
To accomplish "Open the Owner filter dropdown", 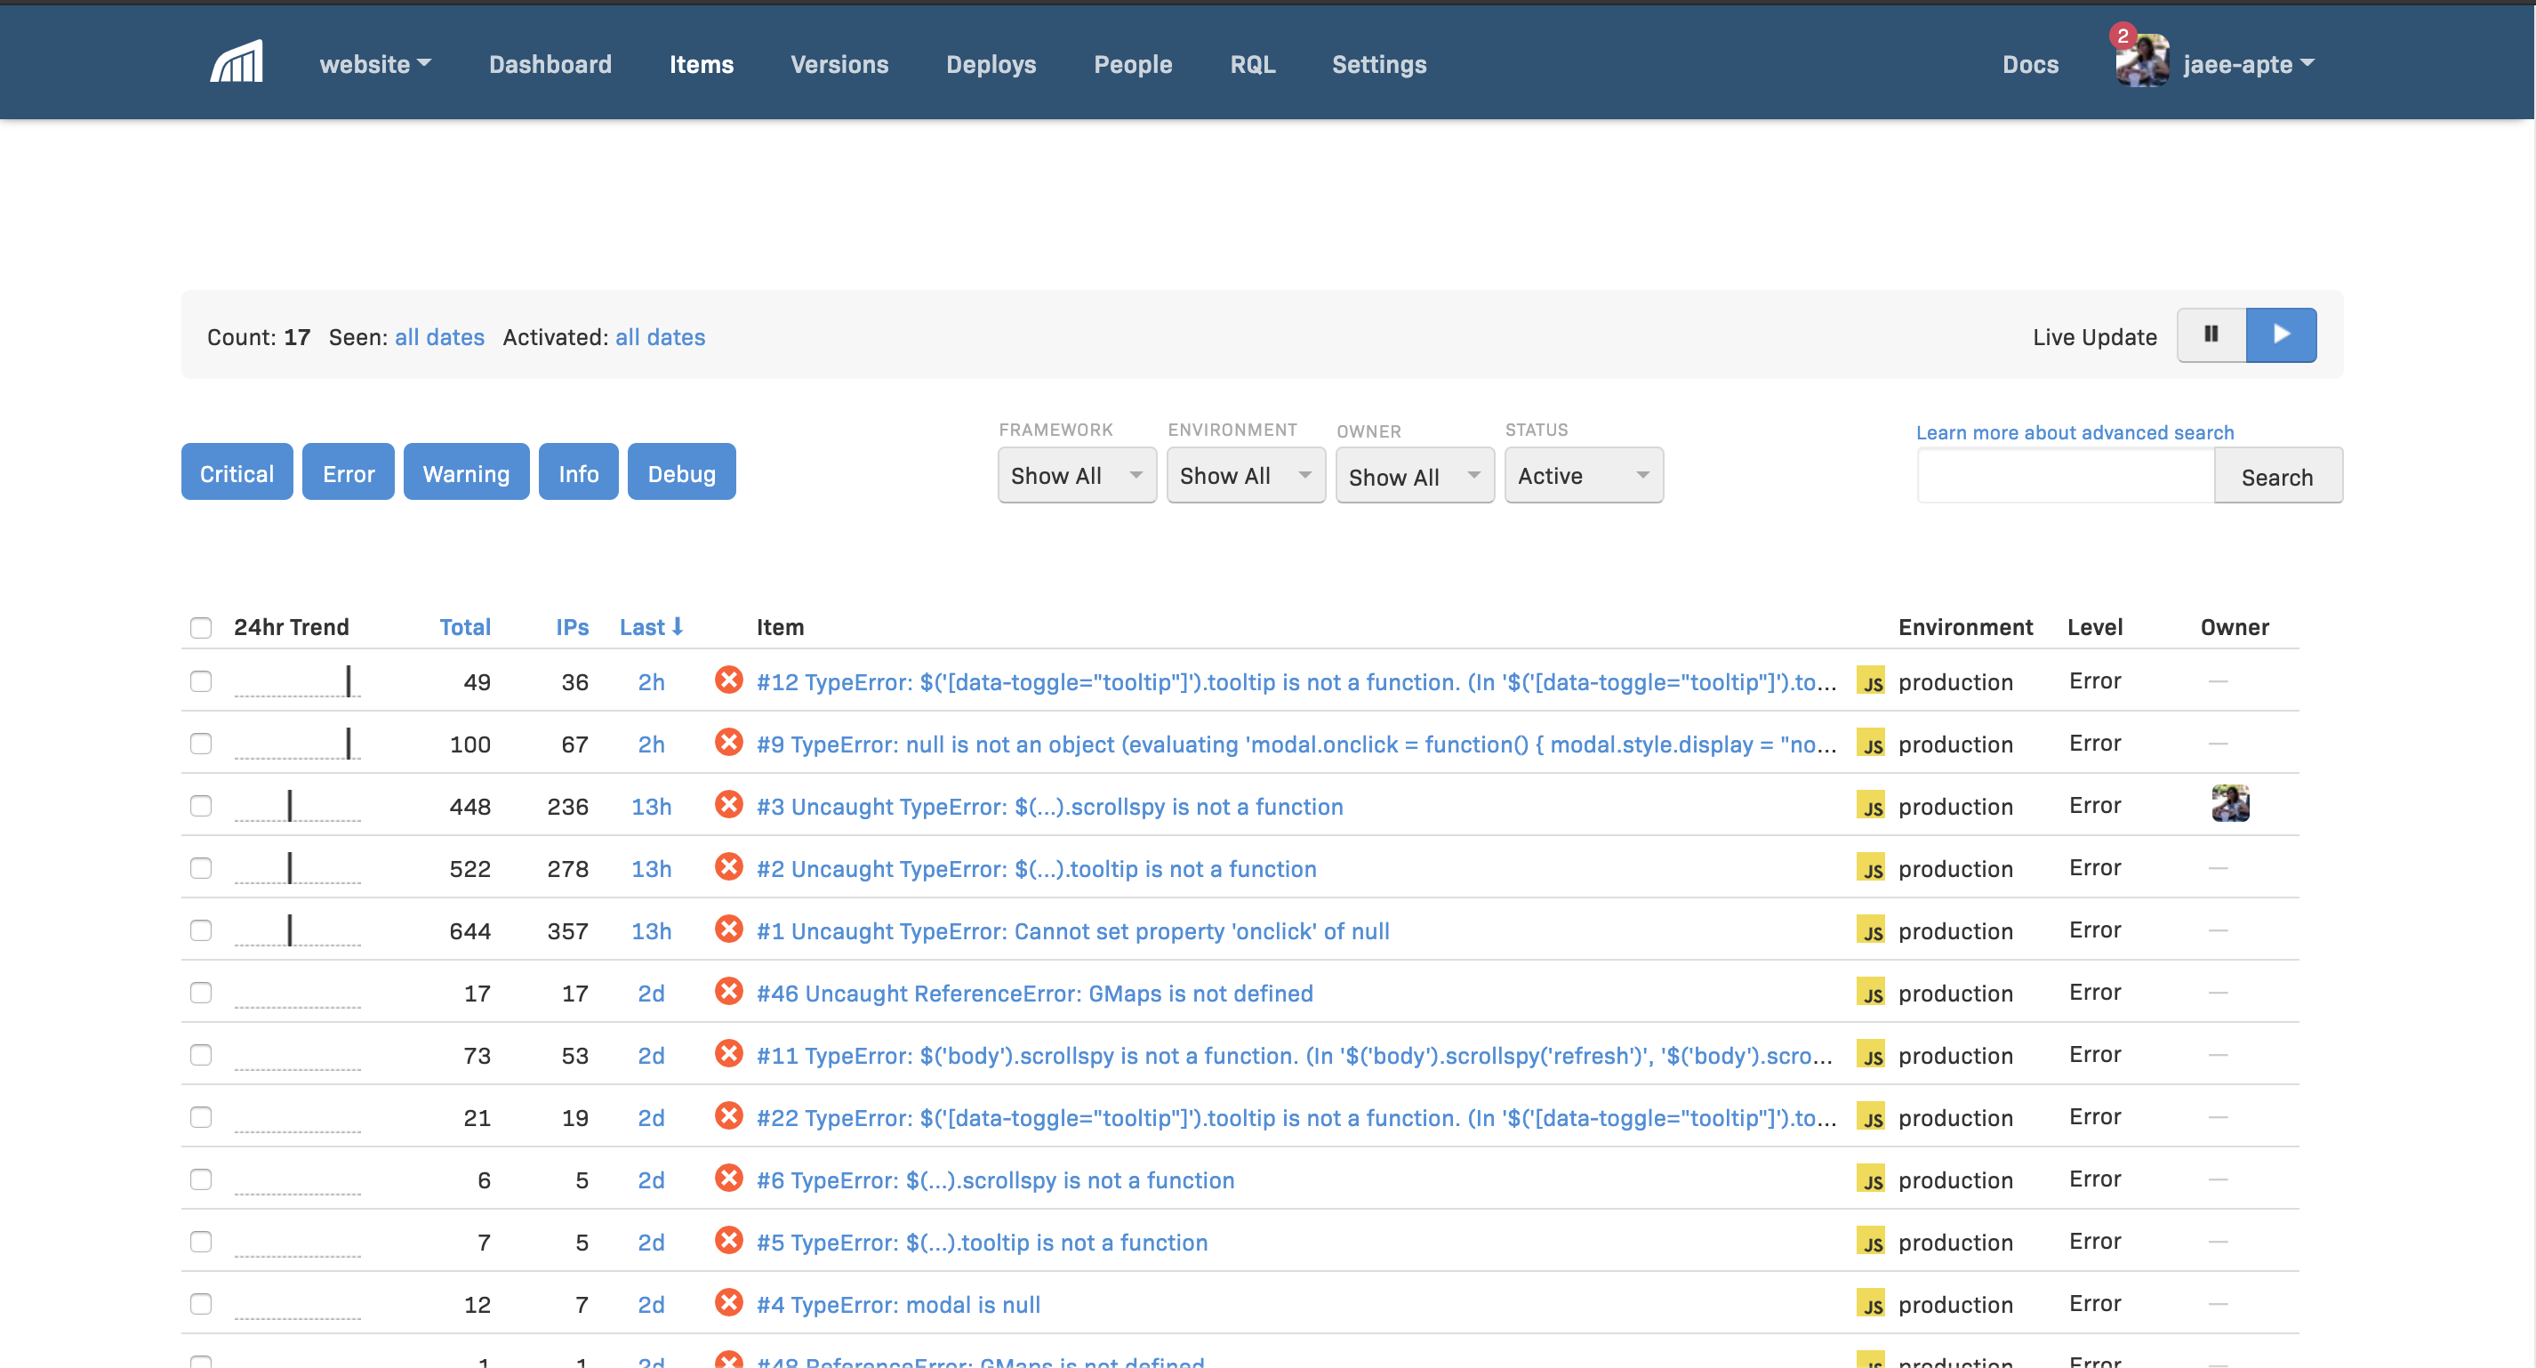I will [x=1415, y=476].
